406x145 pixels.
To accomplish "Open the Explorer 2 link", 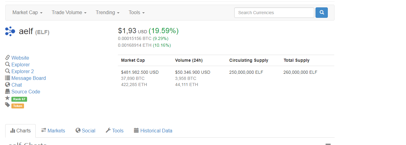I will click(x=22, y=71).
